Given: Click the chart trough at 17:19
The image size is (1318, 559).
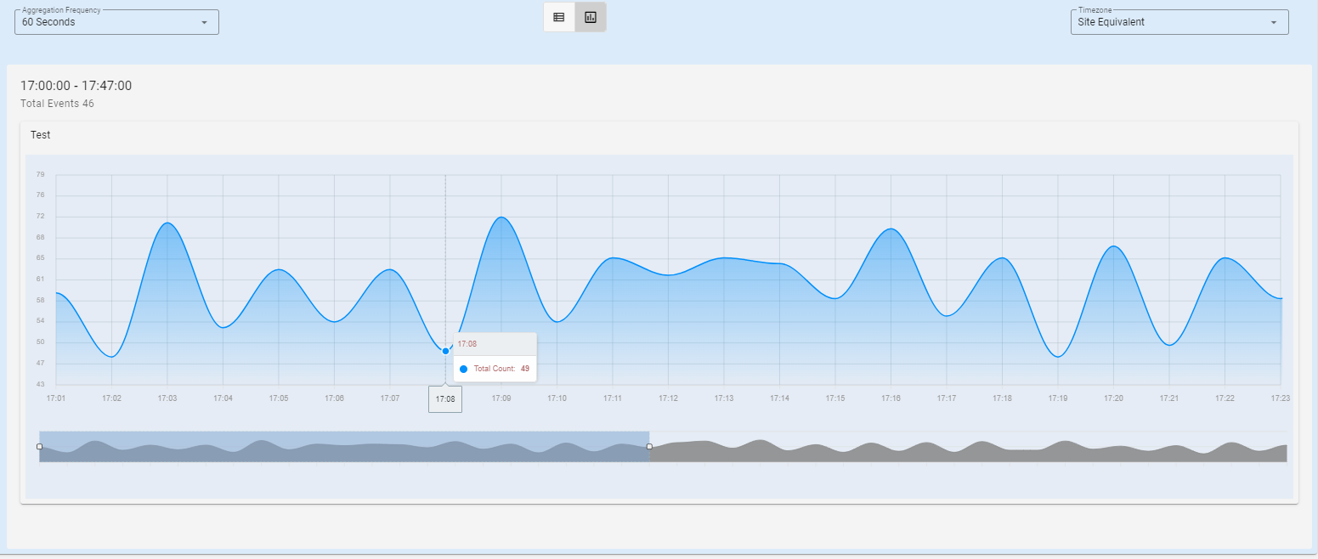Looking at the screenshot, I should (1058, 356).
